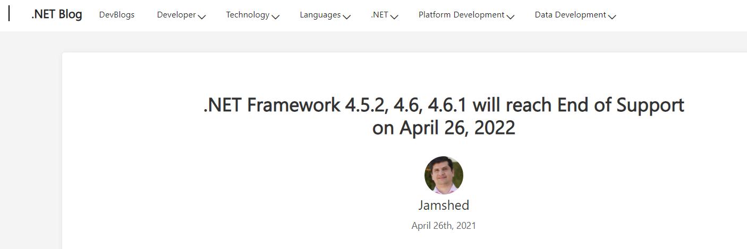The image size is (747, 249).
Task: Open author name Jamshed link
Action: 444,206
